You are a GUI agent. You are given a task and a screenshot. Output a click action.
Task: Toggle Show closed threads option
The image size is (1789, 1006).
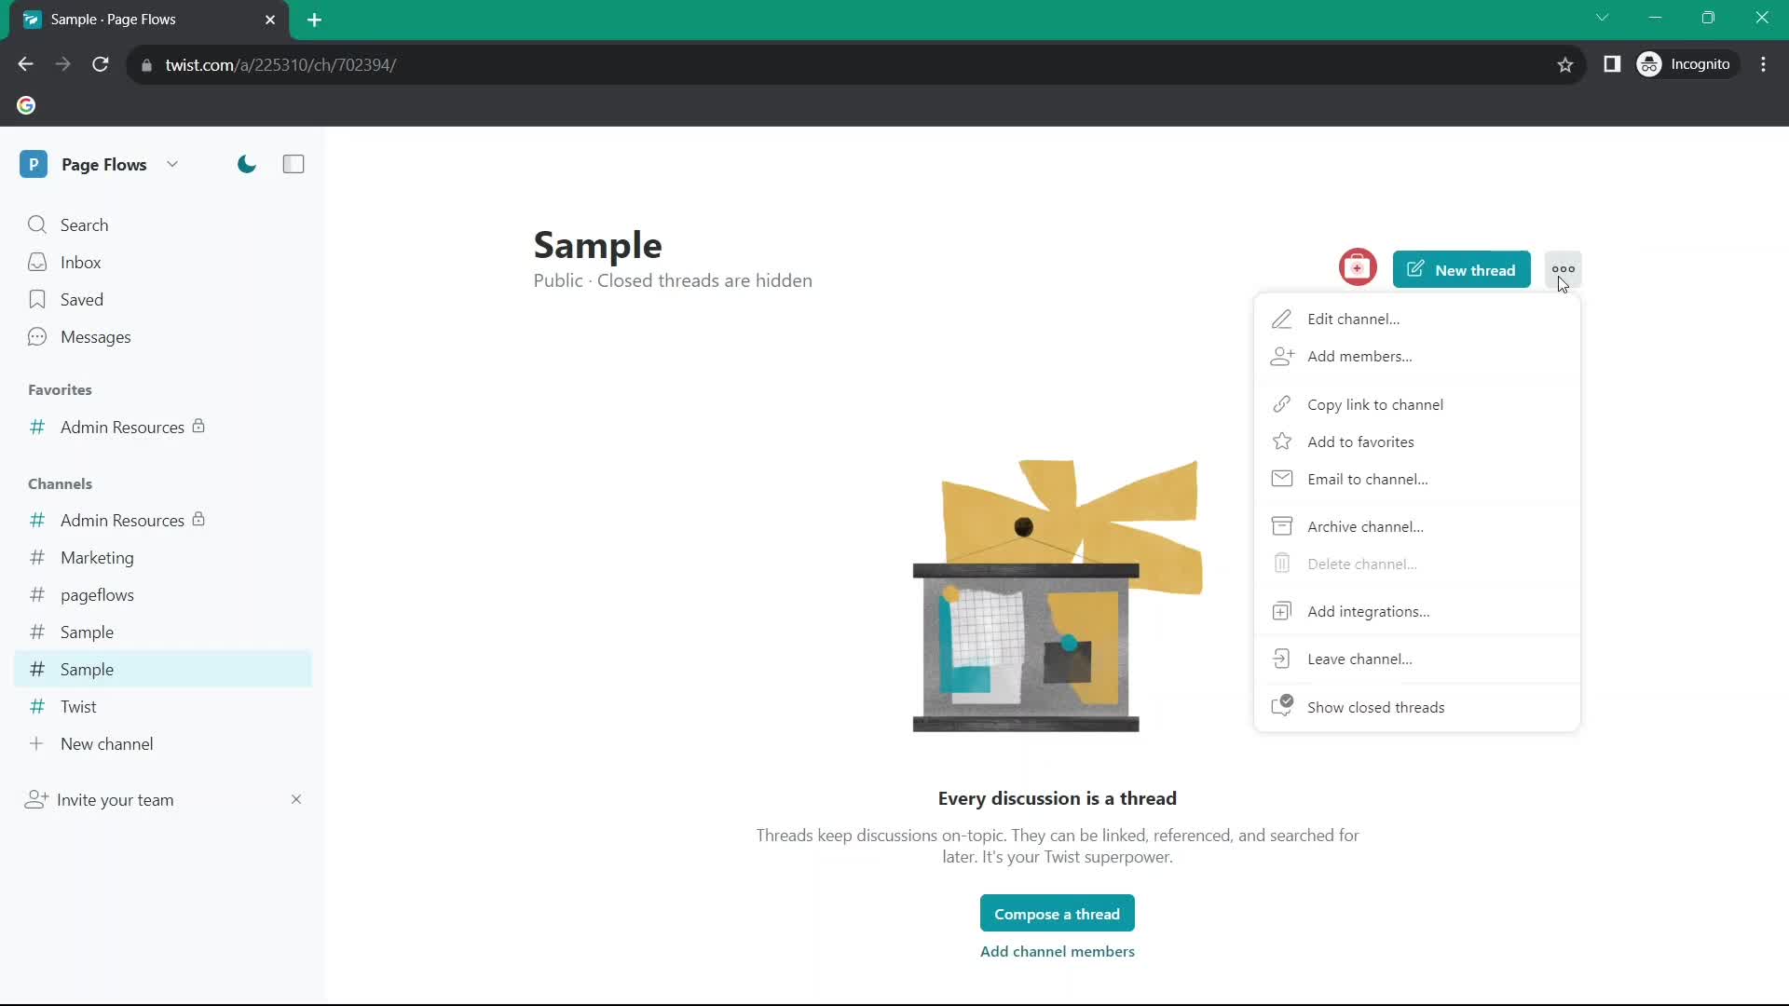click(x=1376, y=706)
